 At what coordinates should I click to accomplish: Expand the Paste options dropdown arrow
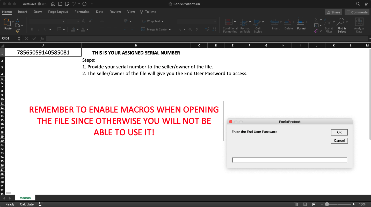tap(12, 22)
